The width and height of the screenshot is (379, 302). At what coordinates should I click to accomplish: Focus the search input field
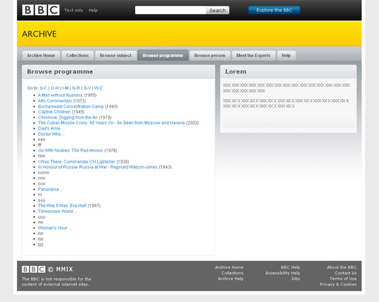[x=171, y=10]
